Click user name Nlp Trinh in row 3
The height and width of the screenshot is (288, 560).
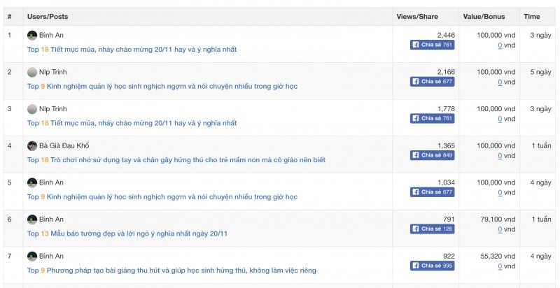[53, 109]
